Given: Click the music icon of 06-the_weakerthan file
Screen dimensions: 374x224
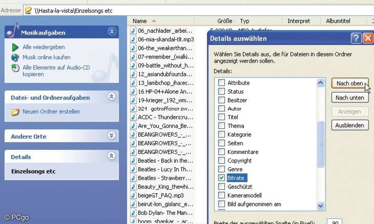Looking at the screenshot, I should pyautogui.click(x=133, y=48).
